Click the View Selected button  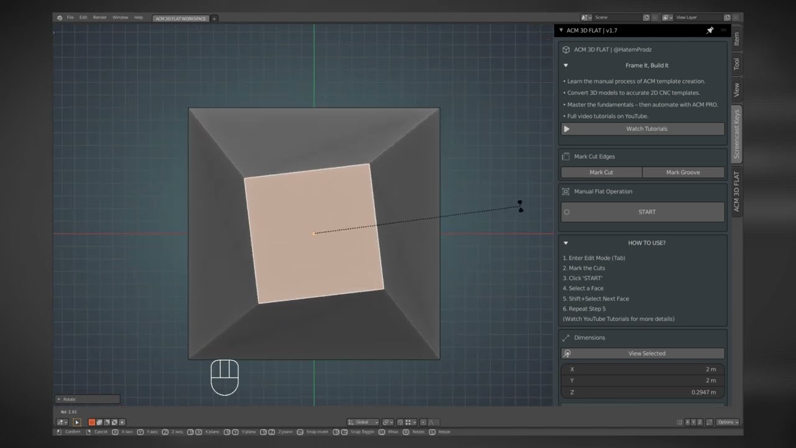click(x=643, y=353)
